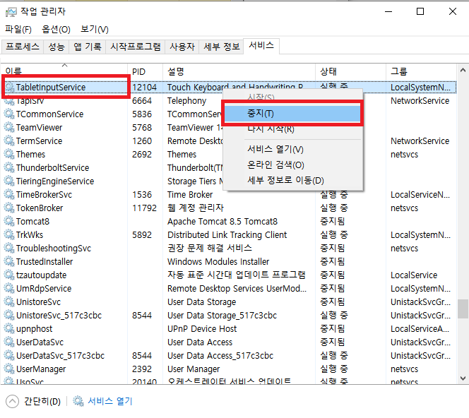Click the vertical scrollbar thumb

coord(463,309)
